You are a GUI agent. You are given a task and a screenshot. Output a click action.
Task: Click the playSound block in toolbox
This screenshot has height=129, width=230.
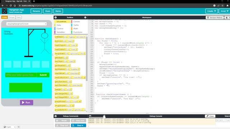tap(68, 101)
